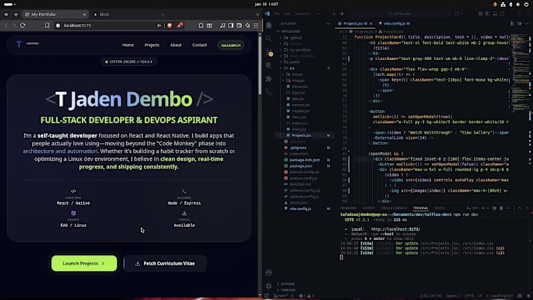This screenshot has width=533, height=300.
Task: Click the localhost:5173 address bar
Action: pyautogui.click(x=107, y=25)
